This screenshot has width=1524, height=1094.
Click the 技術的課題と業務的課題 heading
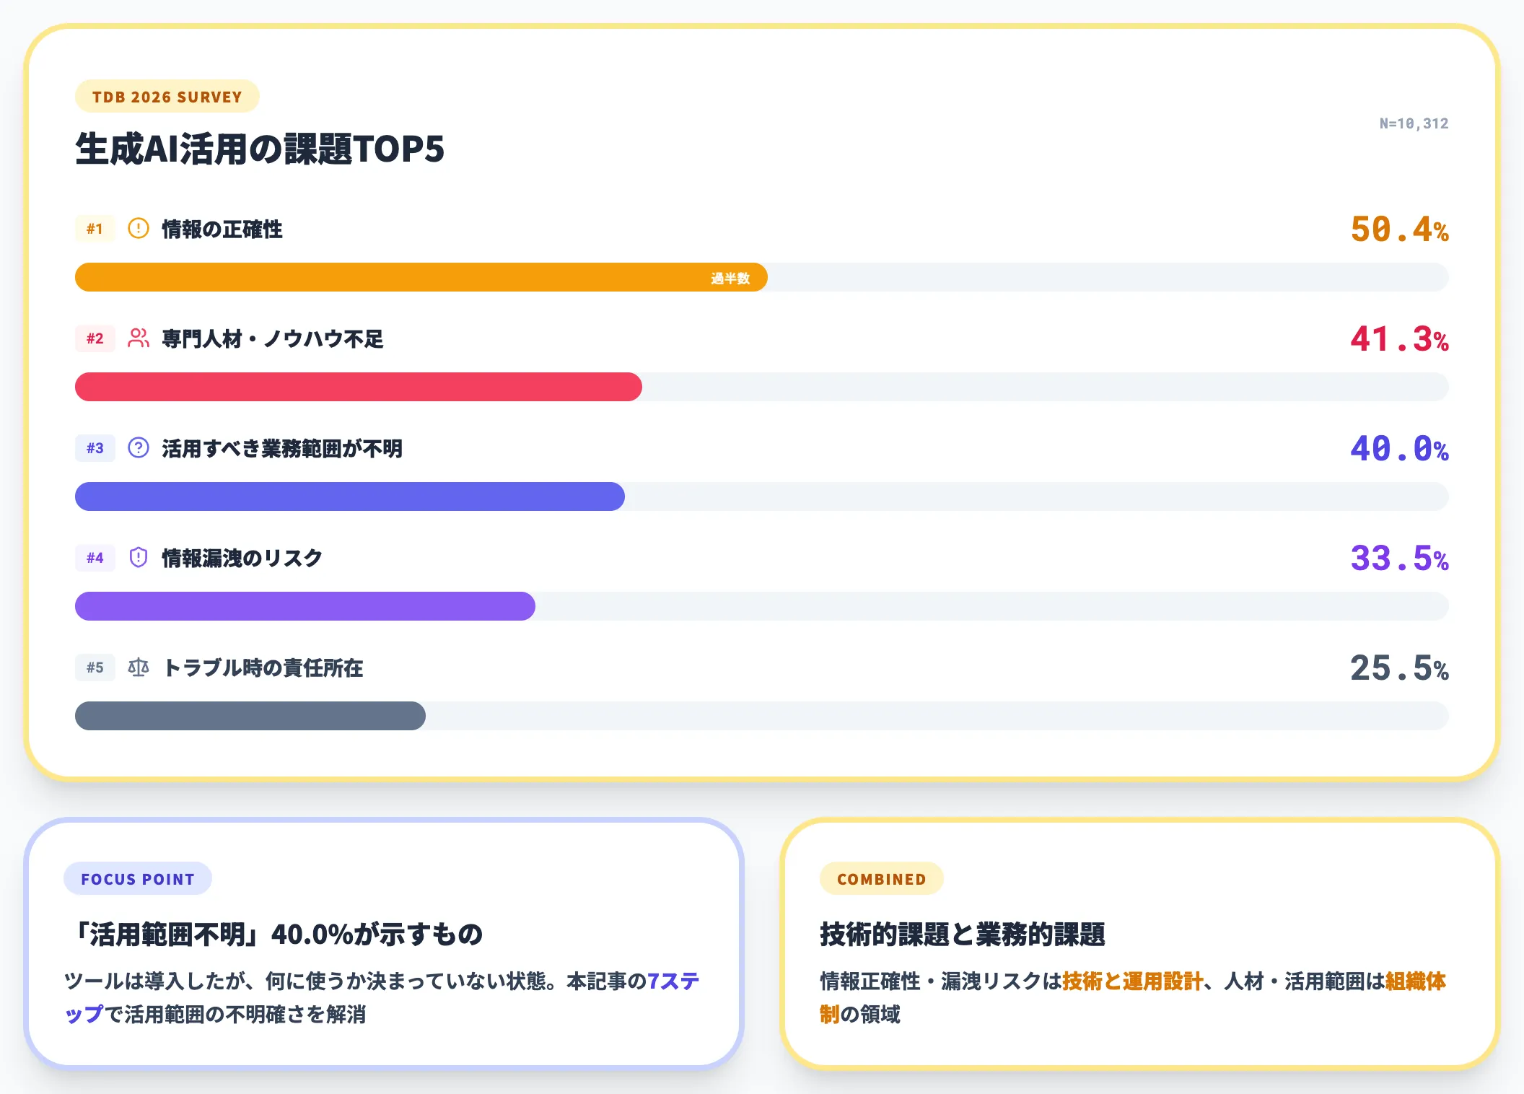(x=963, y=934)
